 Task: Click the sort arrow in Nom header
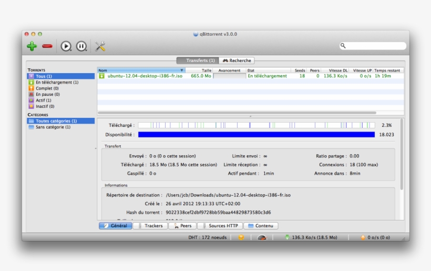(182, 71)
